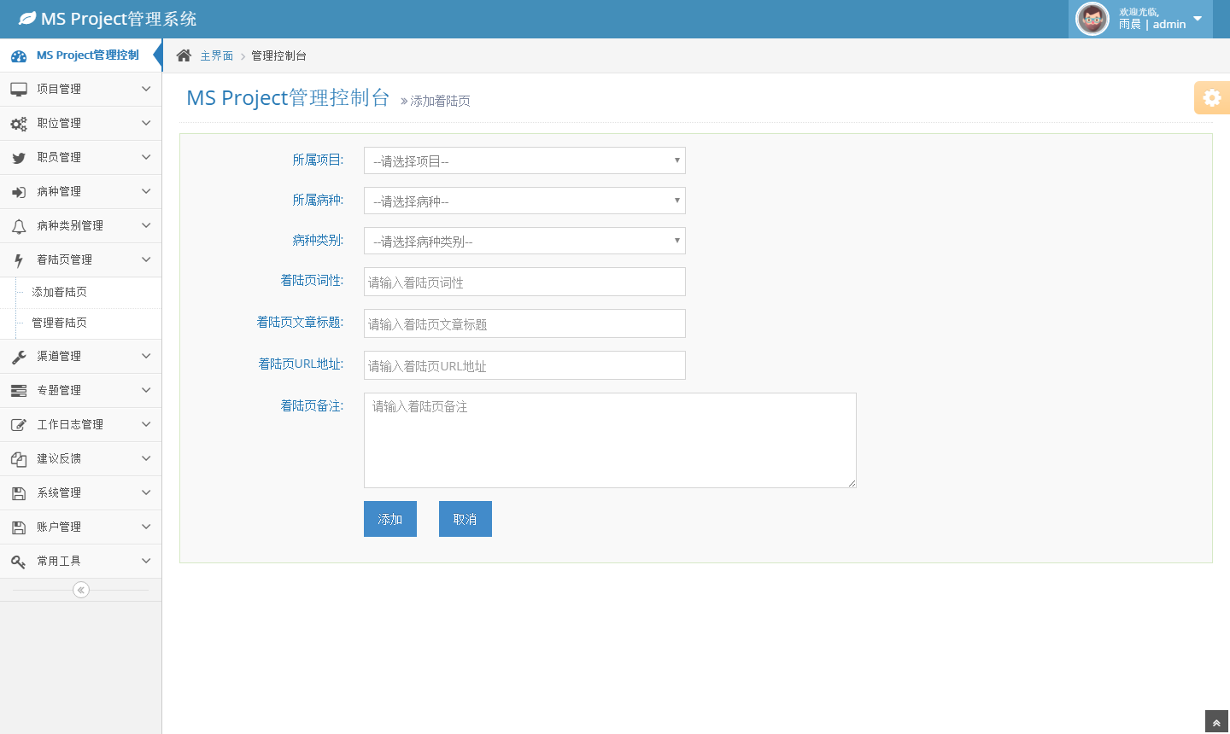The height and width of the screenshot is (734, 1230).
Task: Click the 着陆页URL地址 input field
Action: 524,365
